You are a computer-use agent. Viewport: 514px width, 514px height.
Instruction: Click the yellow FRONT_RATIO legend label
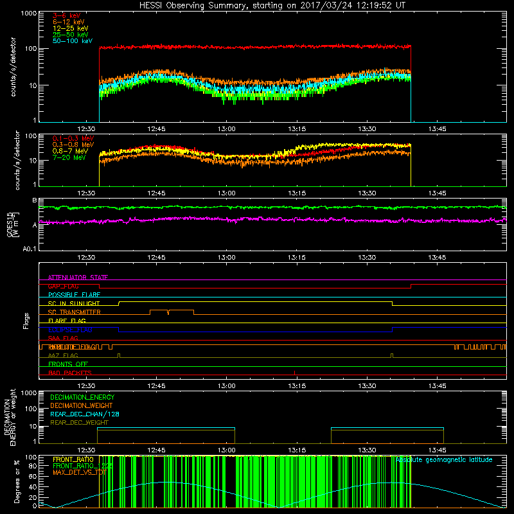pos(73,459)
